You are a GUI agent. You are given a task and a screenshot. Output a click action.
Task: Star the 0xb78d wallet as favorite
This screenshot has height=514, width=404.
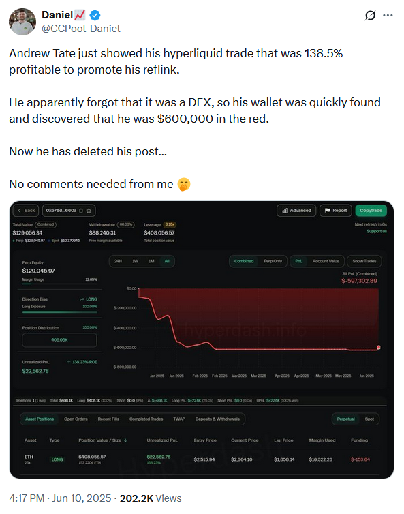[89, 211]
